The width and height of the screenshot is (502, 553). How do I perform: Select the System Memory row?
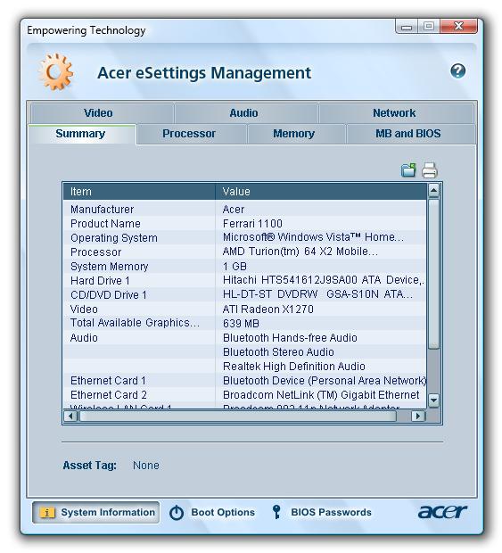pyautogui.click(x=244, y=267)
